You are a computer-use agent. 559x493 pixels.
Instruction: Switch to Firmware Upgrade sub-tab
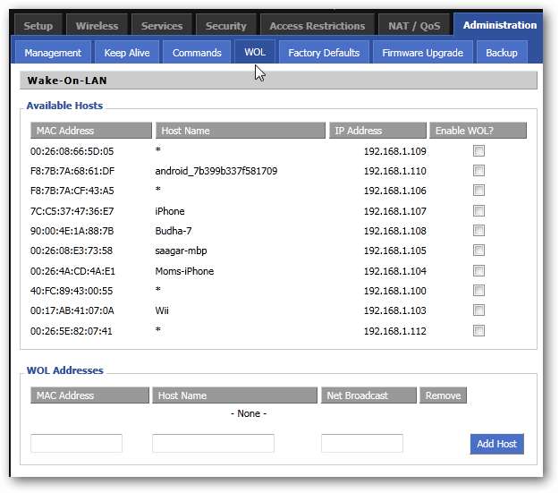tap(422, 53)
